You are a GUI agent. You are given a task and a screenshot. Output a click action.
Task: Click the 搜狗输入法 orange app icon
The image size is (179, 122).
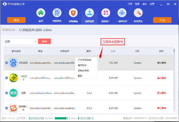click(13, 108)
